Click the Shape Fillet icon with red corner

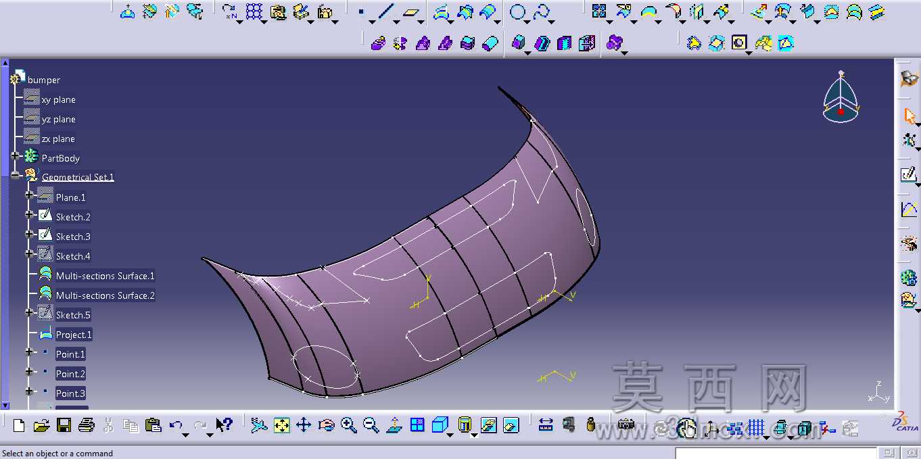[672, 11]
